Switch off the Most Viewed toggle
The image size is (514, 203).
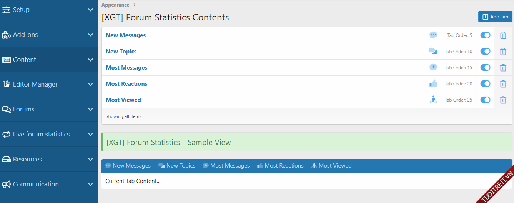(485, 100)
